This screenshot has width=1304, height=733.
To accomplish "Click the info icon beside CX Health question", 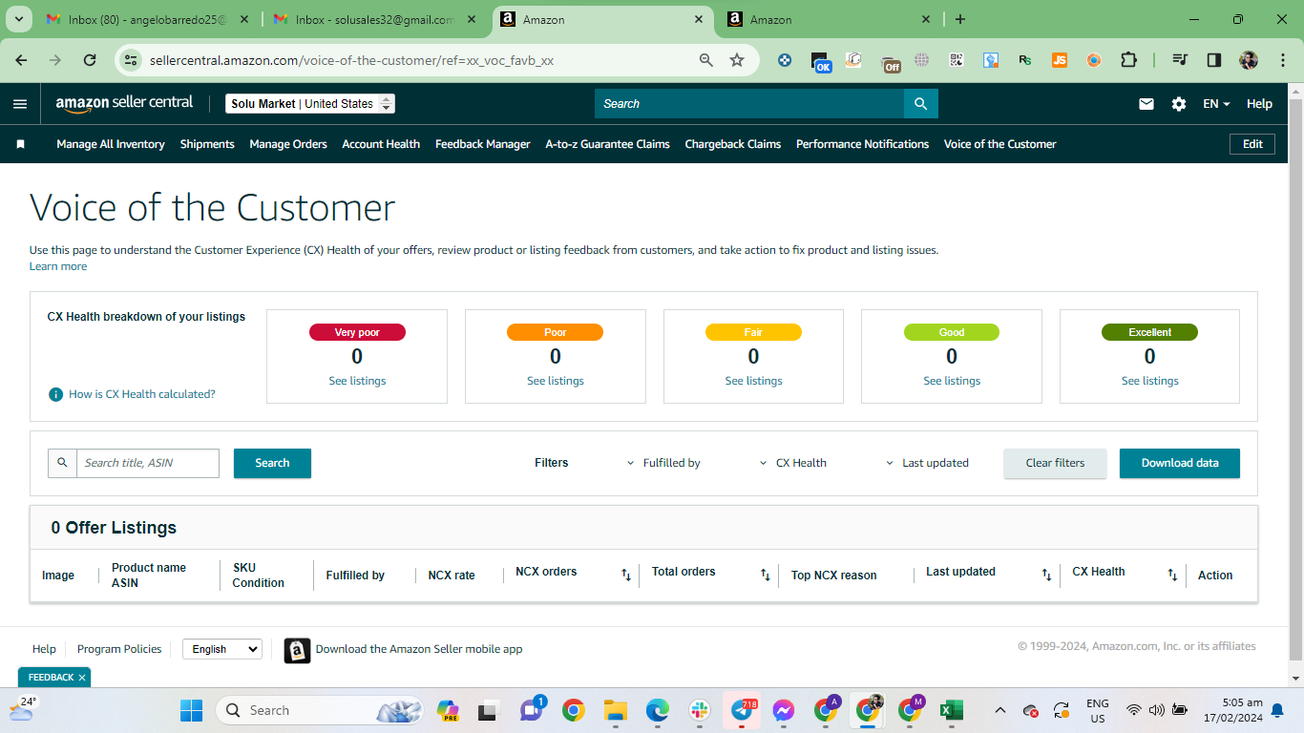I will pyautogui.click(x=56, y=394).
